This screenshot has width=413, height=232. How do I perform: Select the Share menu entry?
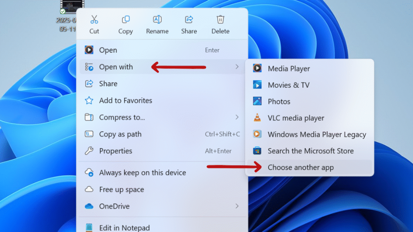(x=162, y=84)
